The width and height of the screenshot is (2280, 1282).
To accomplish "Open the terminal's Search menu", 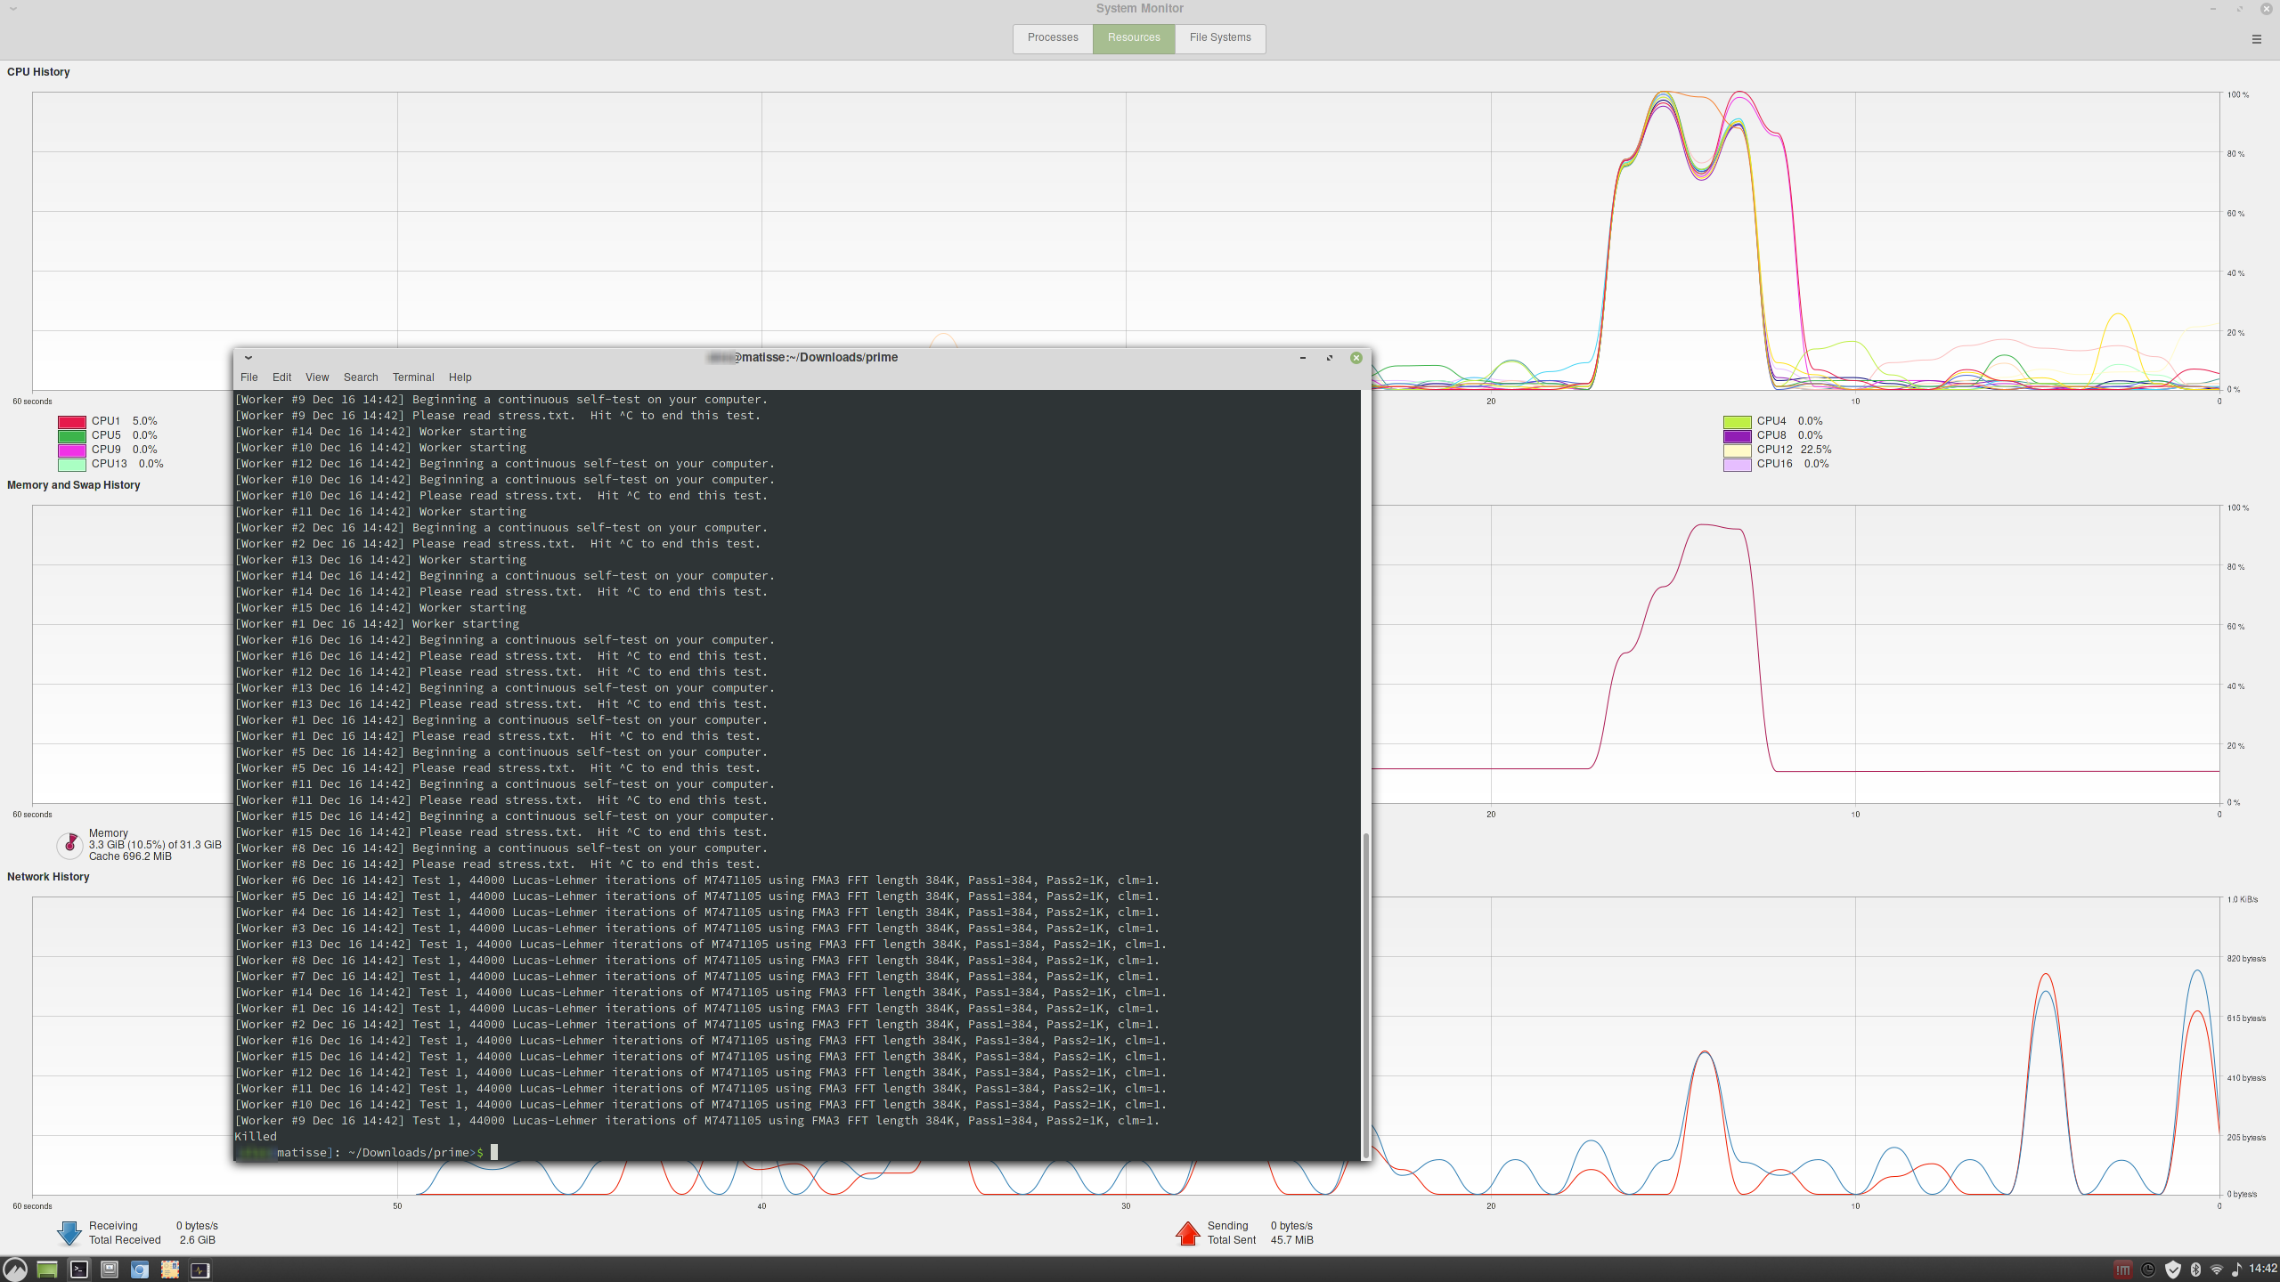I will (360, 377).
